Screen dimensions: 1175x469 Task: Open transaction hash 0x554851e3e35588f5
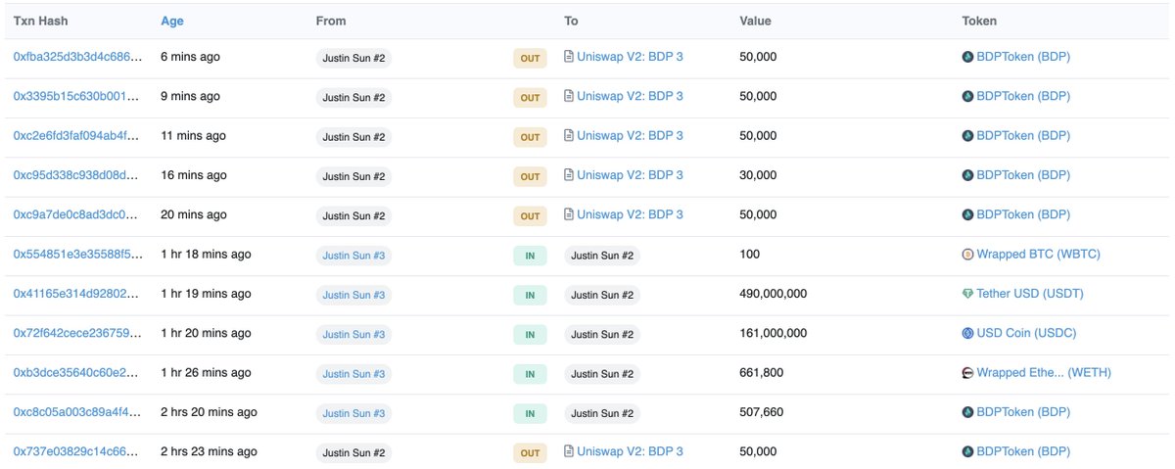point(75,255)
